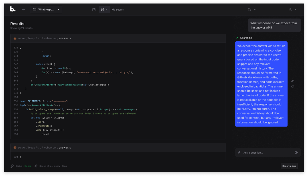Open the user profile icon
This screenshot has height=177, width=308.
[290, 9]
